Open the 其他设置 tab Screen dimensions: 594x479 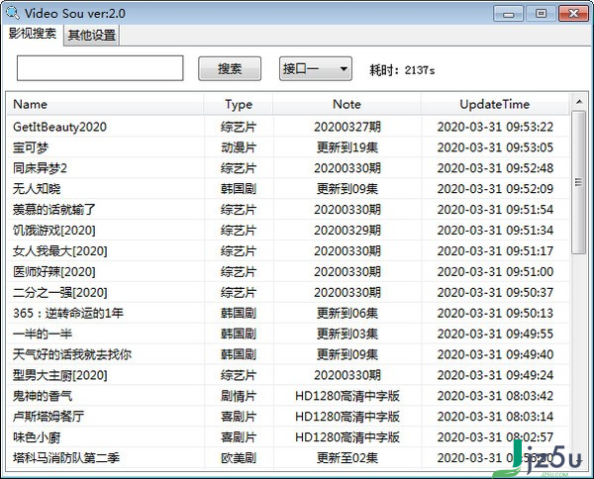coord(92,36)
